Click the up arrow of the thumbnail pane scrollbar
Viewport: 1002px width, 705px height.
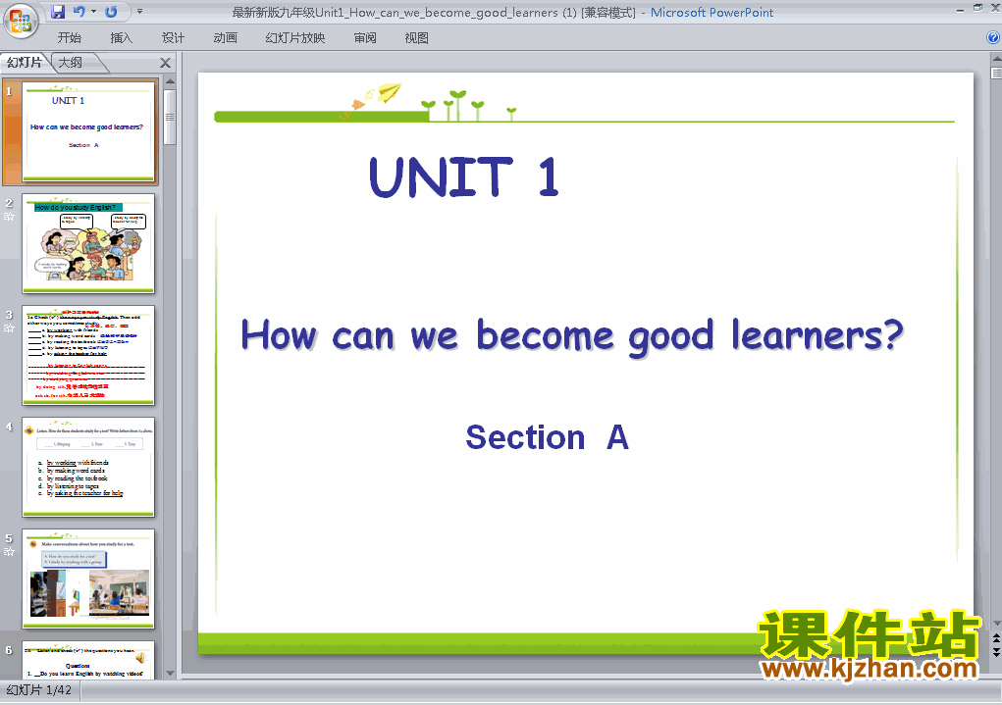170,81
